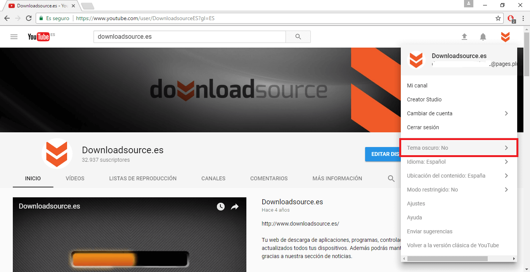Viewport: 530px width, 272px height.
Task: Click the browser back arrow
Action: tap(7, 18)
